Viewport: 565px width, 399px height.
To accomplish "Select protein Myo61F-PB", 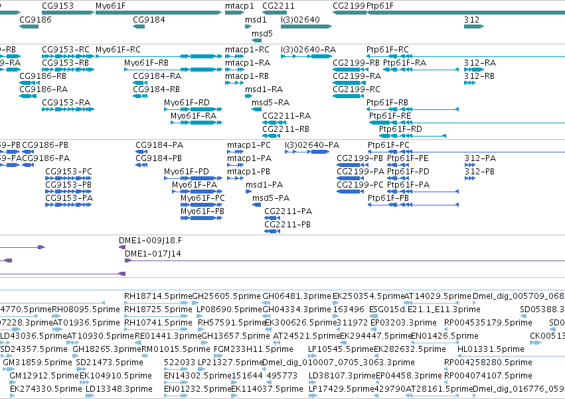I will 201,218.
